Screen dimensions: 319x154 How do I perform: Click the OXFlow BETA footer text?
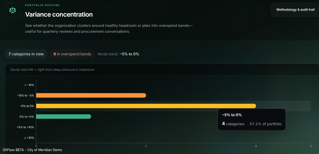point(32,150)
